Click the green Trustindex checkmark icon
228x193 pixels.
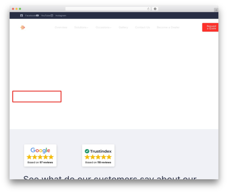pos(87,151)
